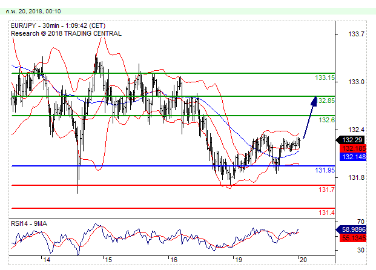Click the 133.0 price axis label
The width and height of the screenshot is (376, 270).
pyautogui.click(x=356, y=82)
